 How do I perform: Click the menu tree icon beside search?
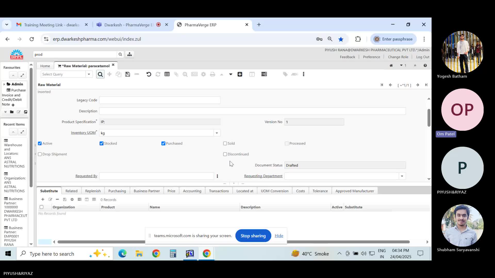pos(129,54)
